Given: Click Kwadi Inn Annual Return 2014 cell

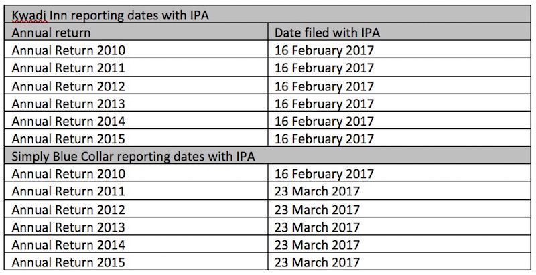Looking at the screenshot, I should click(x=137, y=121).
